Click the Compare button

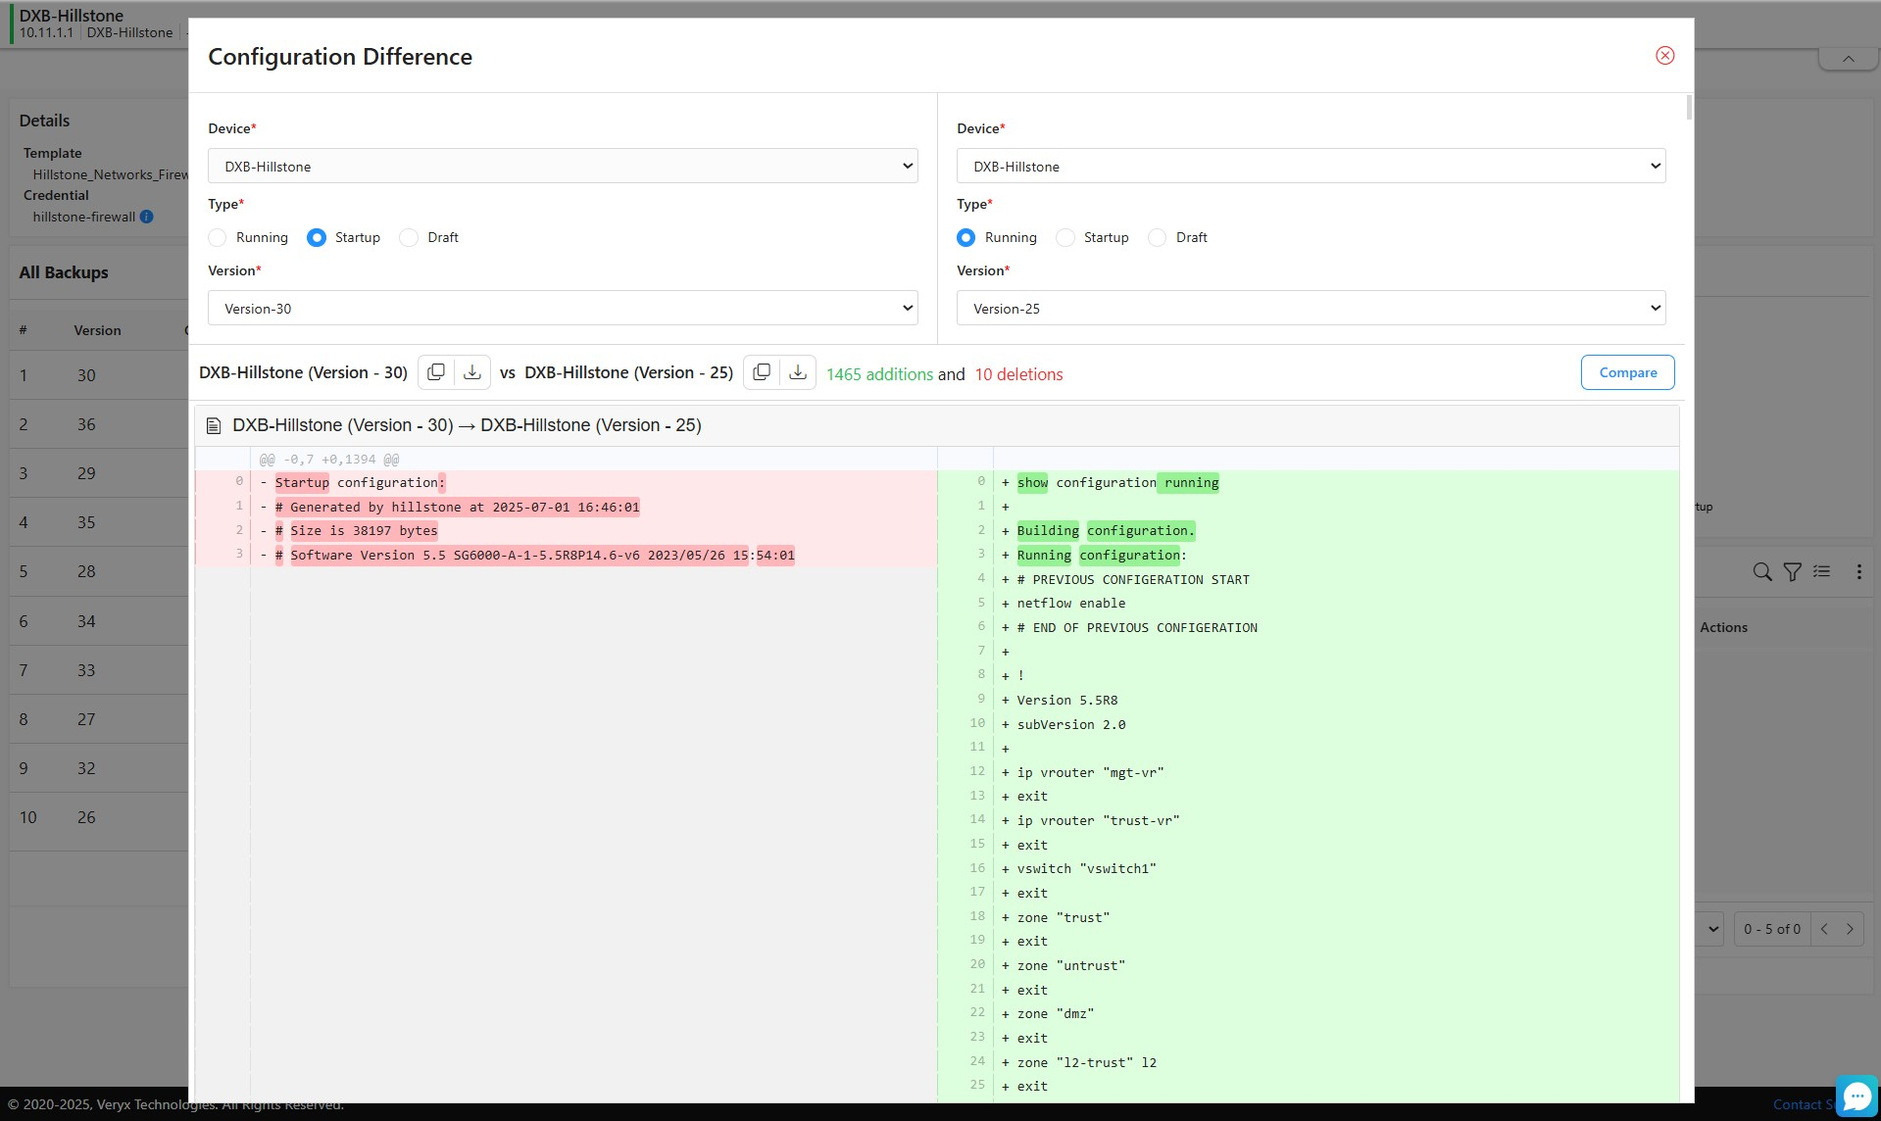1627,372
